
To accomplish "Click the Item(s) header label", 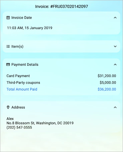I will coord(17,47).
